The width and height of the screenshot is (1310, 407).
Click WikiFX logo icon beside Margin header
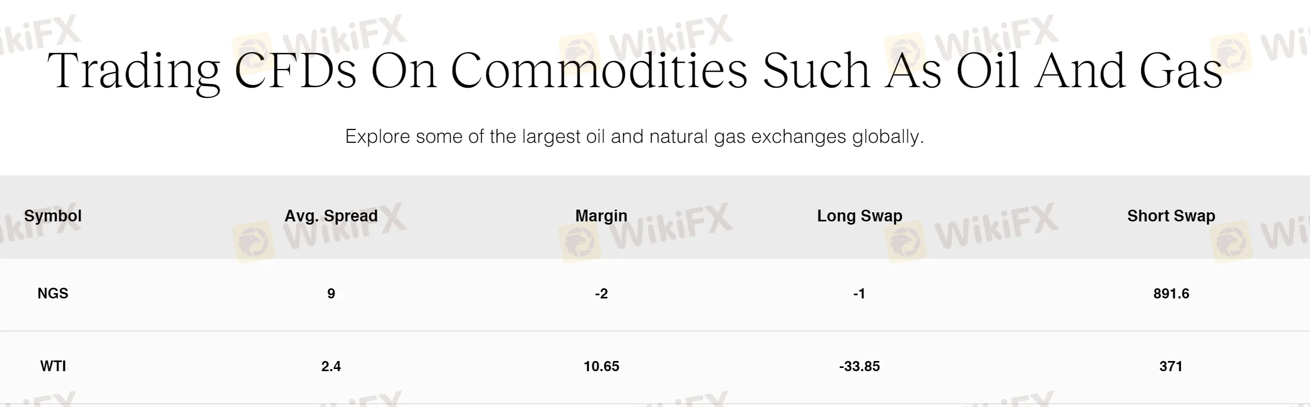pos(579,242)
